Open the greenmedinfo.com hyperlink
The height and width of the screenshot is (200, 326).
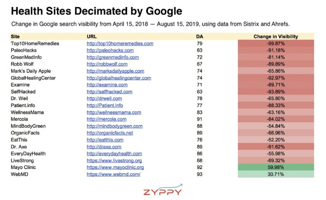coord(112,58)
